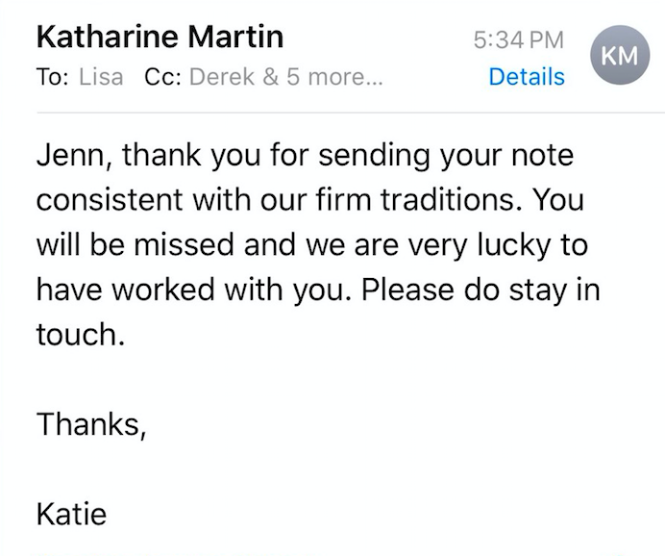
Task: Open the Details link
Action: tap(527, 78)
